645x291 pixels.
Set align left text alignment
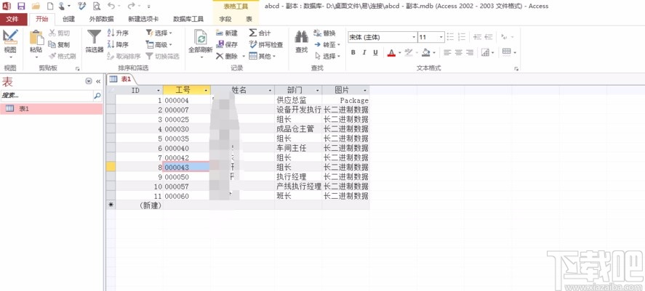point(447,52)
